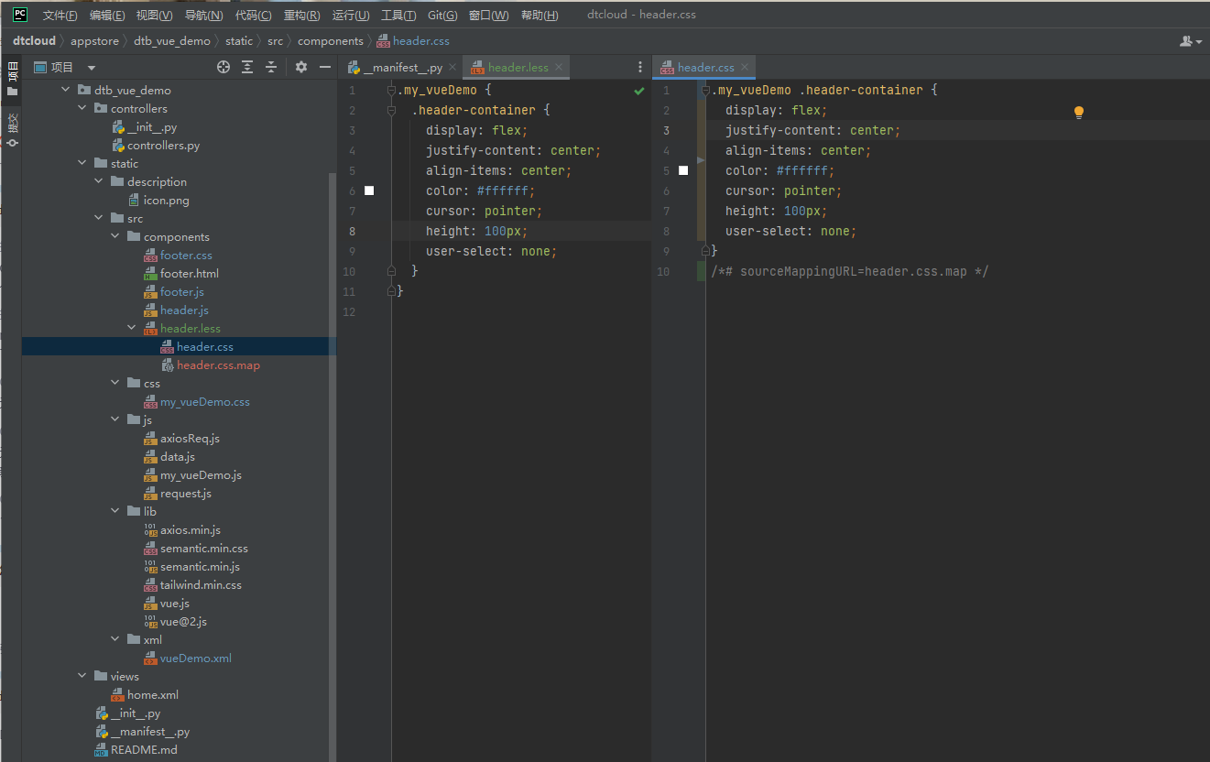1210x762 pixels.
Task: Click dtcloud in the breadcrumb bar
Action: [x=34, y=40]
